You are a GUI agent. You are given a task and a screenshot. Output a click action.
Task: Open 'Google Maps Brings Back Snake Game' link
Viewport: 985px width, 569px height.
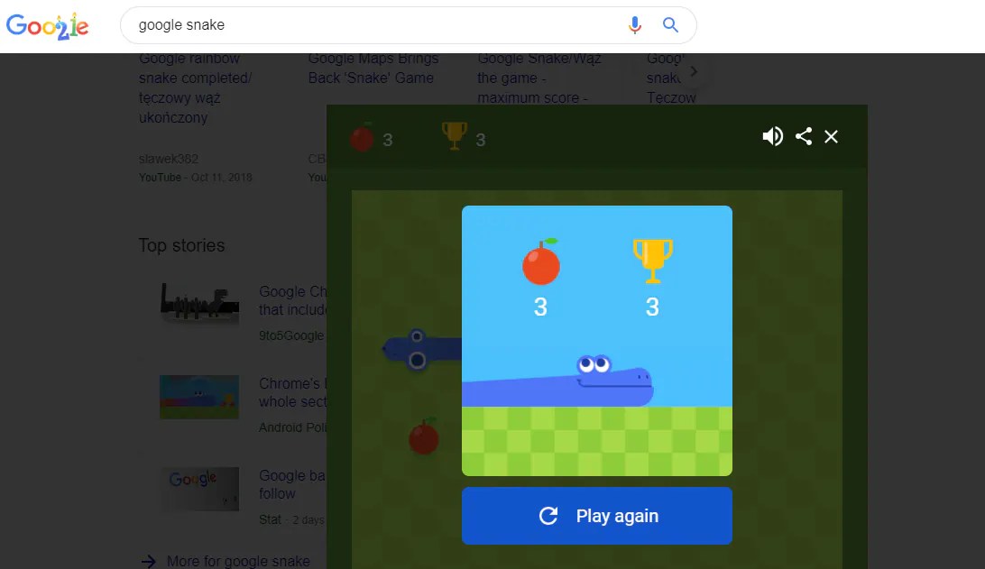373,69
